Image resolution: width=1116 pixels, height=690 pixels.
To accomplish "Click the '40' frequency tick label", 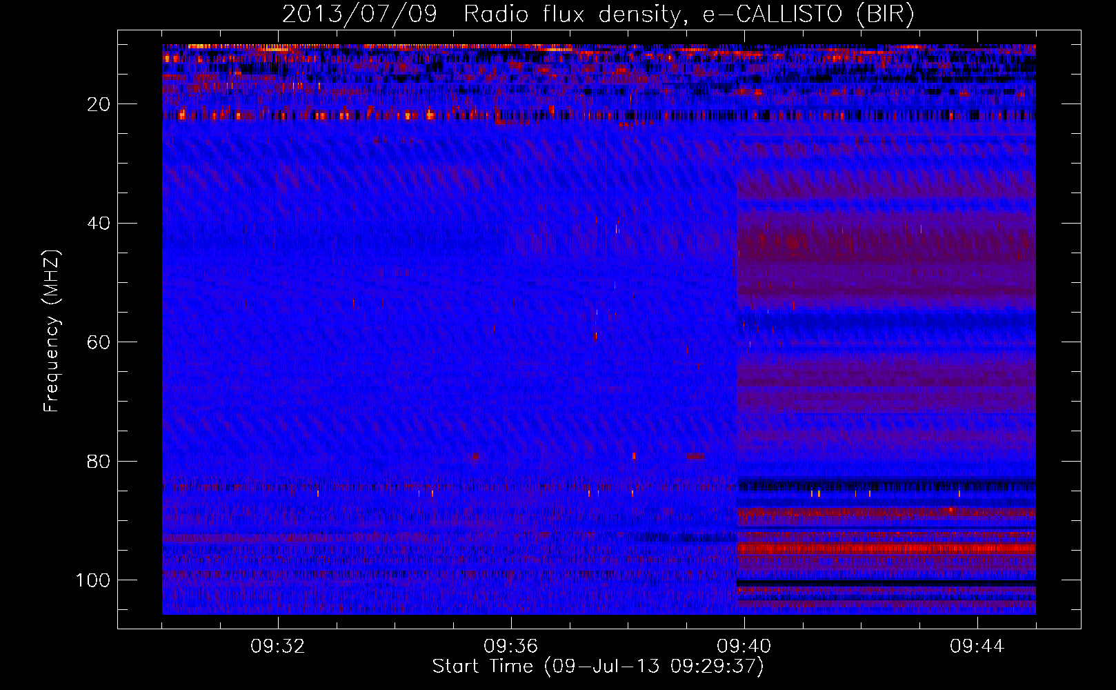I will point(99,224).
